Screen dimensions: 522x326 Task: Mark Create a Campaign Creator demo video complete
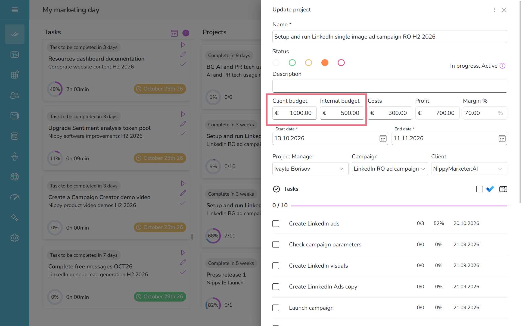tap(183, 203)
